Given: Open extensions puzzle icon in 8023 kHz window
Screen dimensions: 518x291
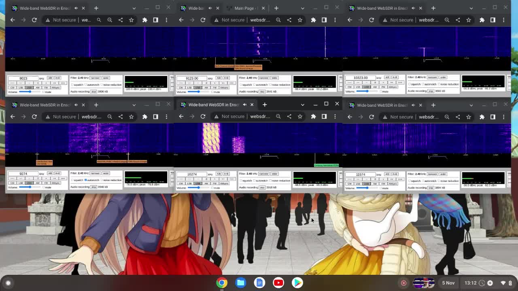Looking at the screenshot, I should pos(145,20).
